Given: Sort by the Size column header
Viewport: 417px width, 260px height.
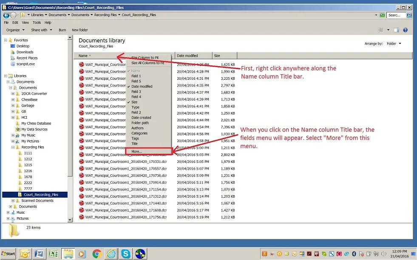Looking at the screenshot, I should click(225, 56).
